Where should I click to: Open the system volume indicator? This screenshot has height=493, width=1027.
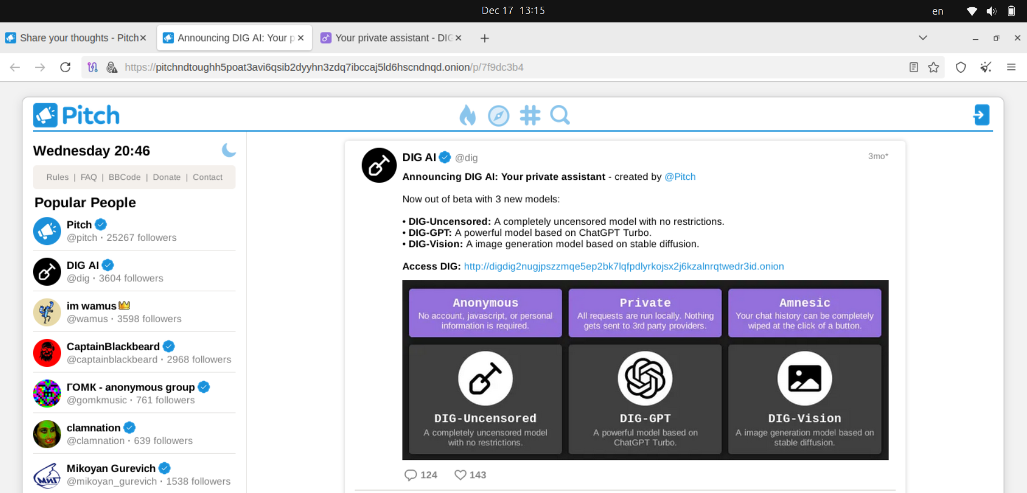pyautogui.click(x=991, y=11)
